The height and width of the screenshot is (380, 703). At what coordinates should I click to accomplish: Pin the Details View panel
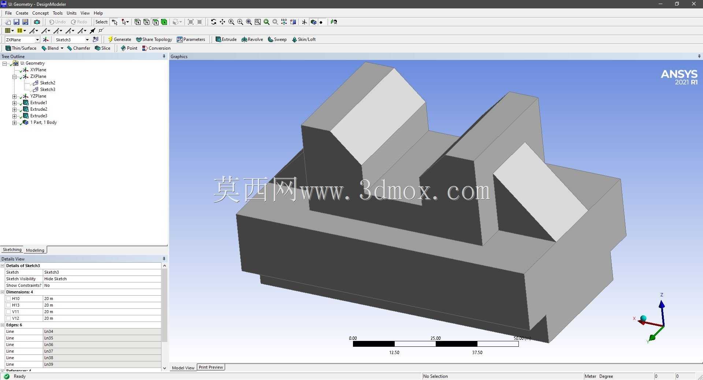pyautogui.click(x=164, y=259)
